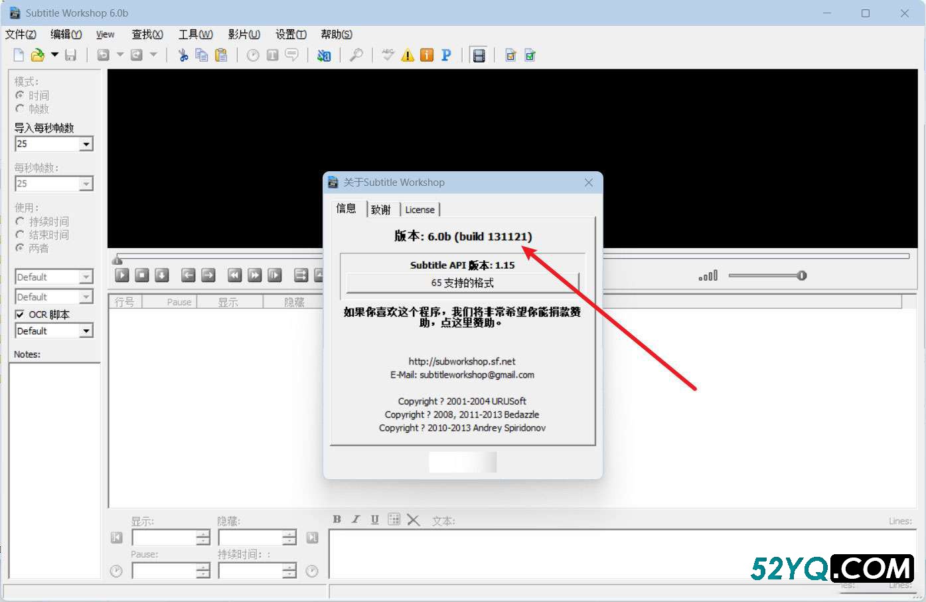Click the magnifier search icon
Viewport: 926px width, 602px height.
point(356,55)
